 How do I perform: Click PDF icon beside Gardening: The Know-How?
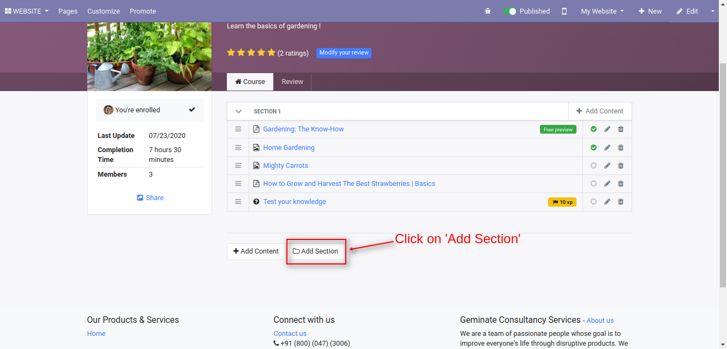pos(256,129)
